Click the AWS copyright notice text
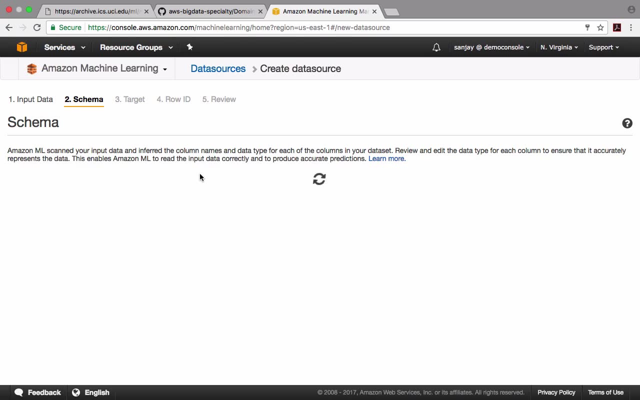 pyautogui.click(x=421, y=392)
